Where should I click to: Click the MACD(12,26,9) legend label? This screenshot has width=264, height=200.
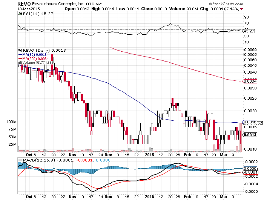pyautogui.click(x=39, y=160)
